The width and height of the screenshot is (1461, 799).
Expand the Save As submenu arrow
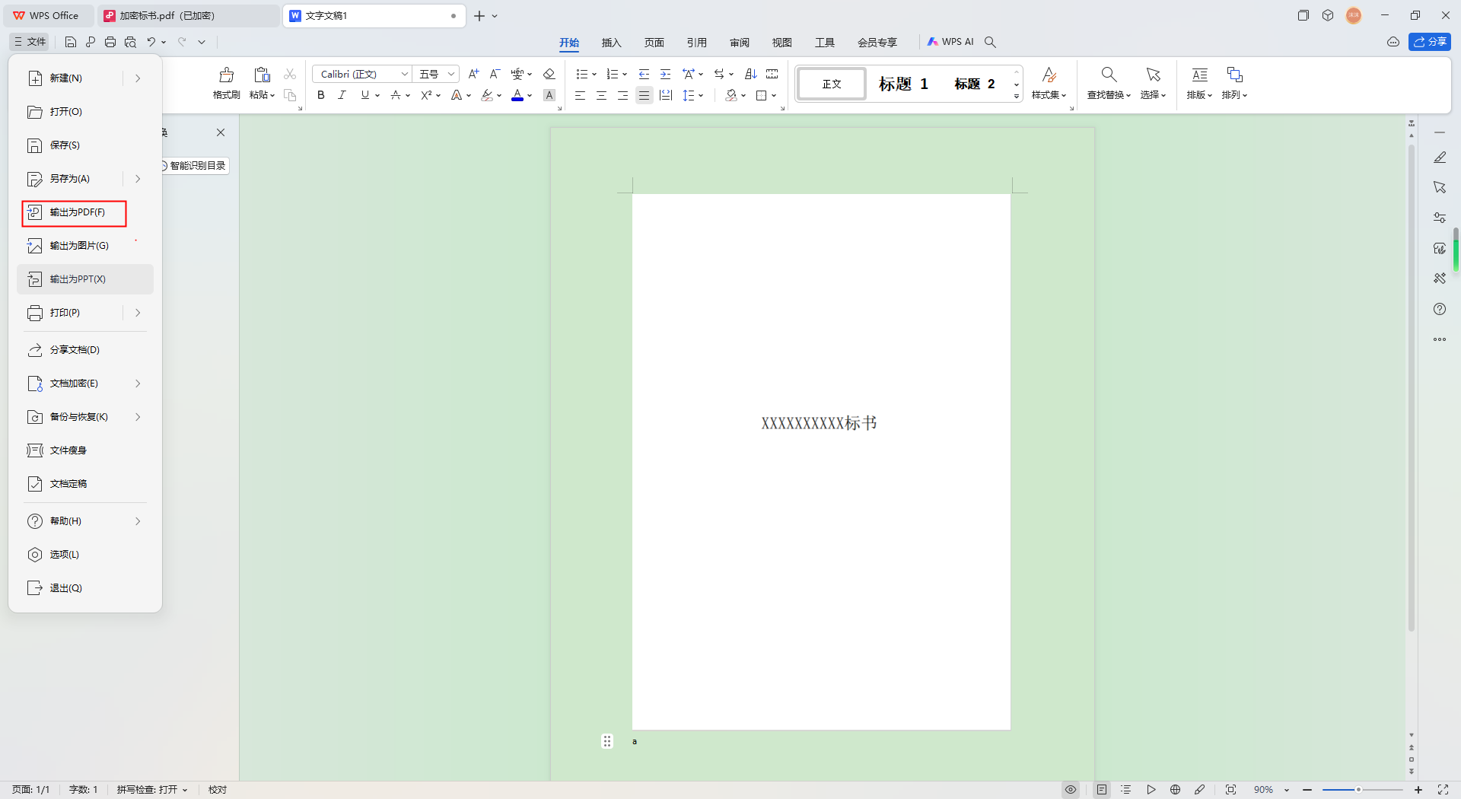point(138,179)
